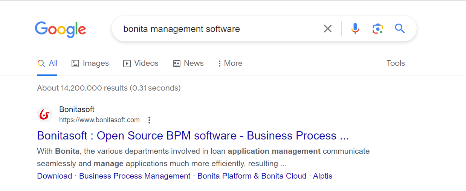Start voice search with microphone icon

click(355, 29)
